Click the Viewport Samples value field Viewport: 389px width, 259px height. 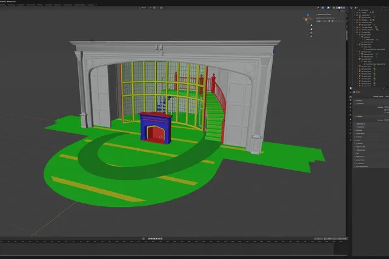(387, 107)
